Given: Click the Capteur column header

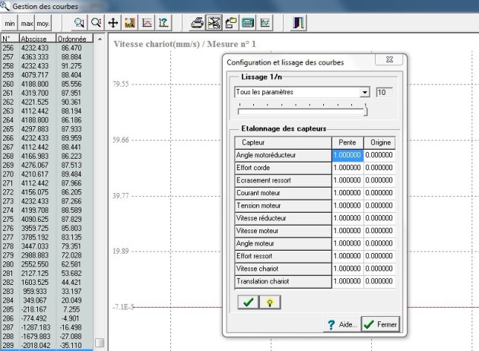Looking at the screenshot, I should pos(283,143).
